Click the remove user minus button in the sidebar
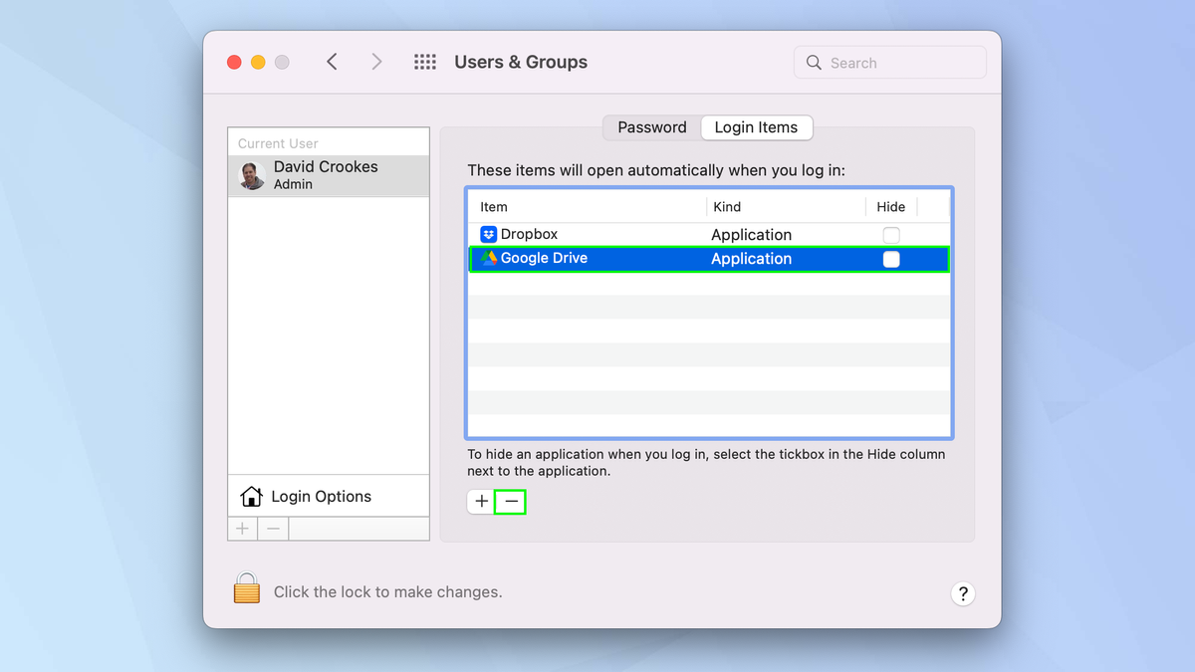The width and height of the screenshot is (1195, 672). click(x=272, y=528)
